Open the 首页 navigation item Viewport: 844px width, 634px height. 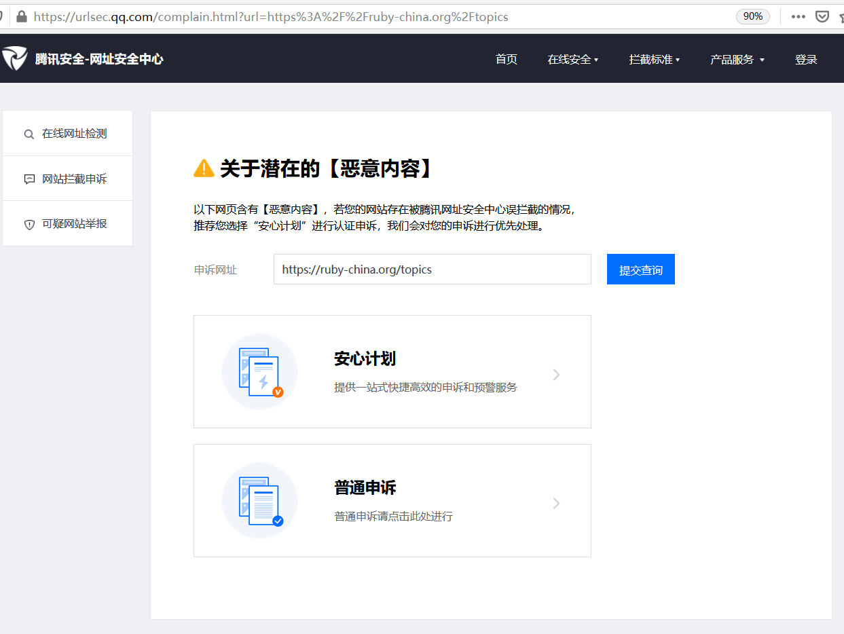[x=507, y=60]
